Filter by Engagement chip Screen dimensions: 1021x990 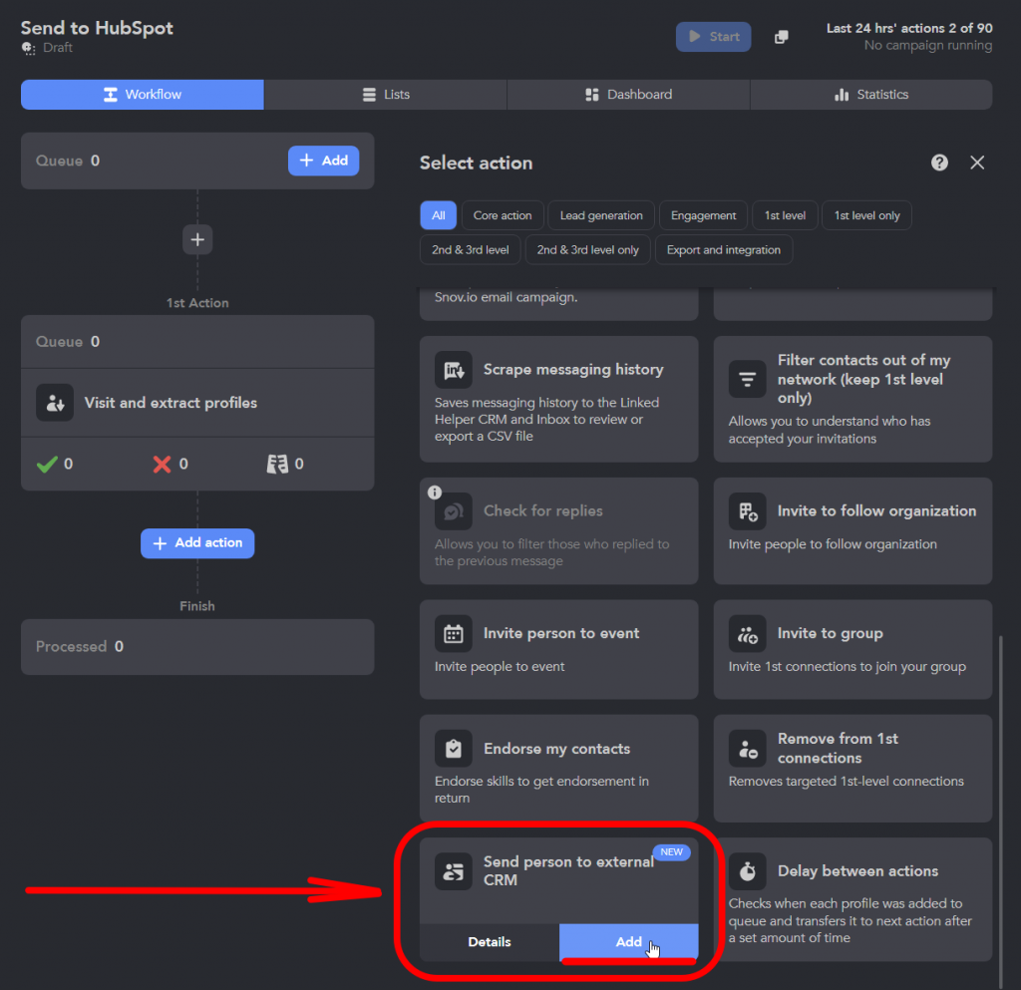coord(703,215)
